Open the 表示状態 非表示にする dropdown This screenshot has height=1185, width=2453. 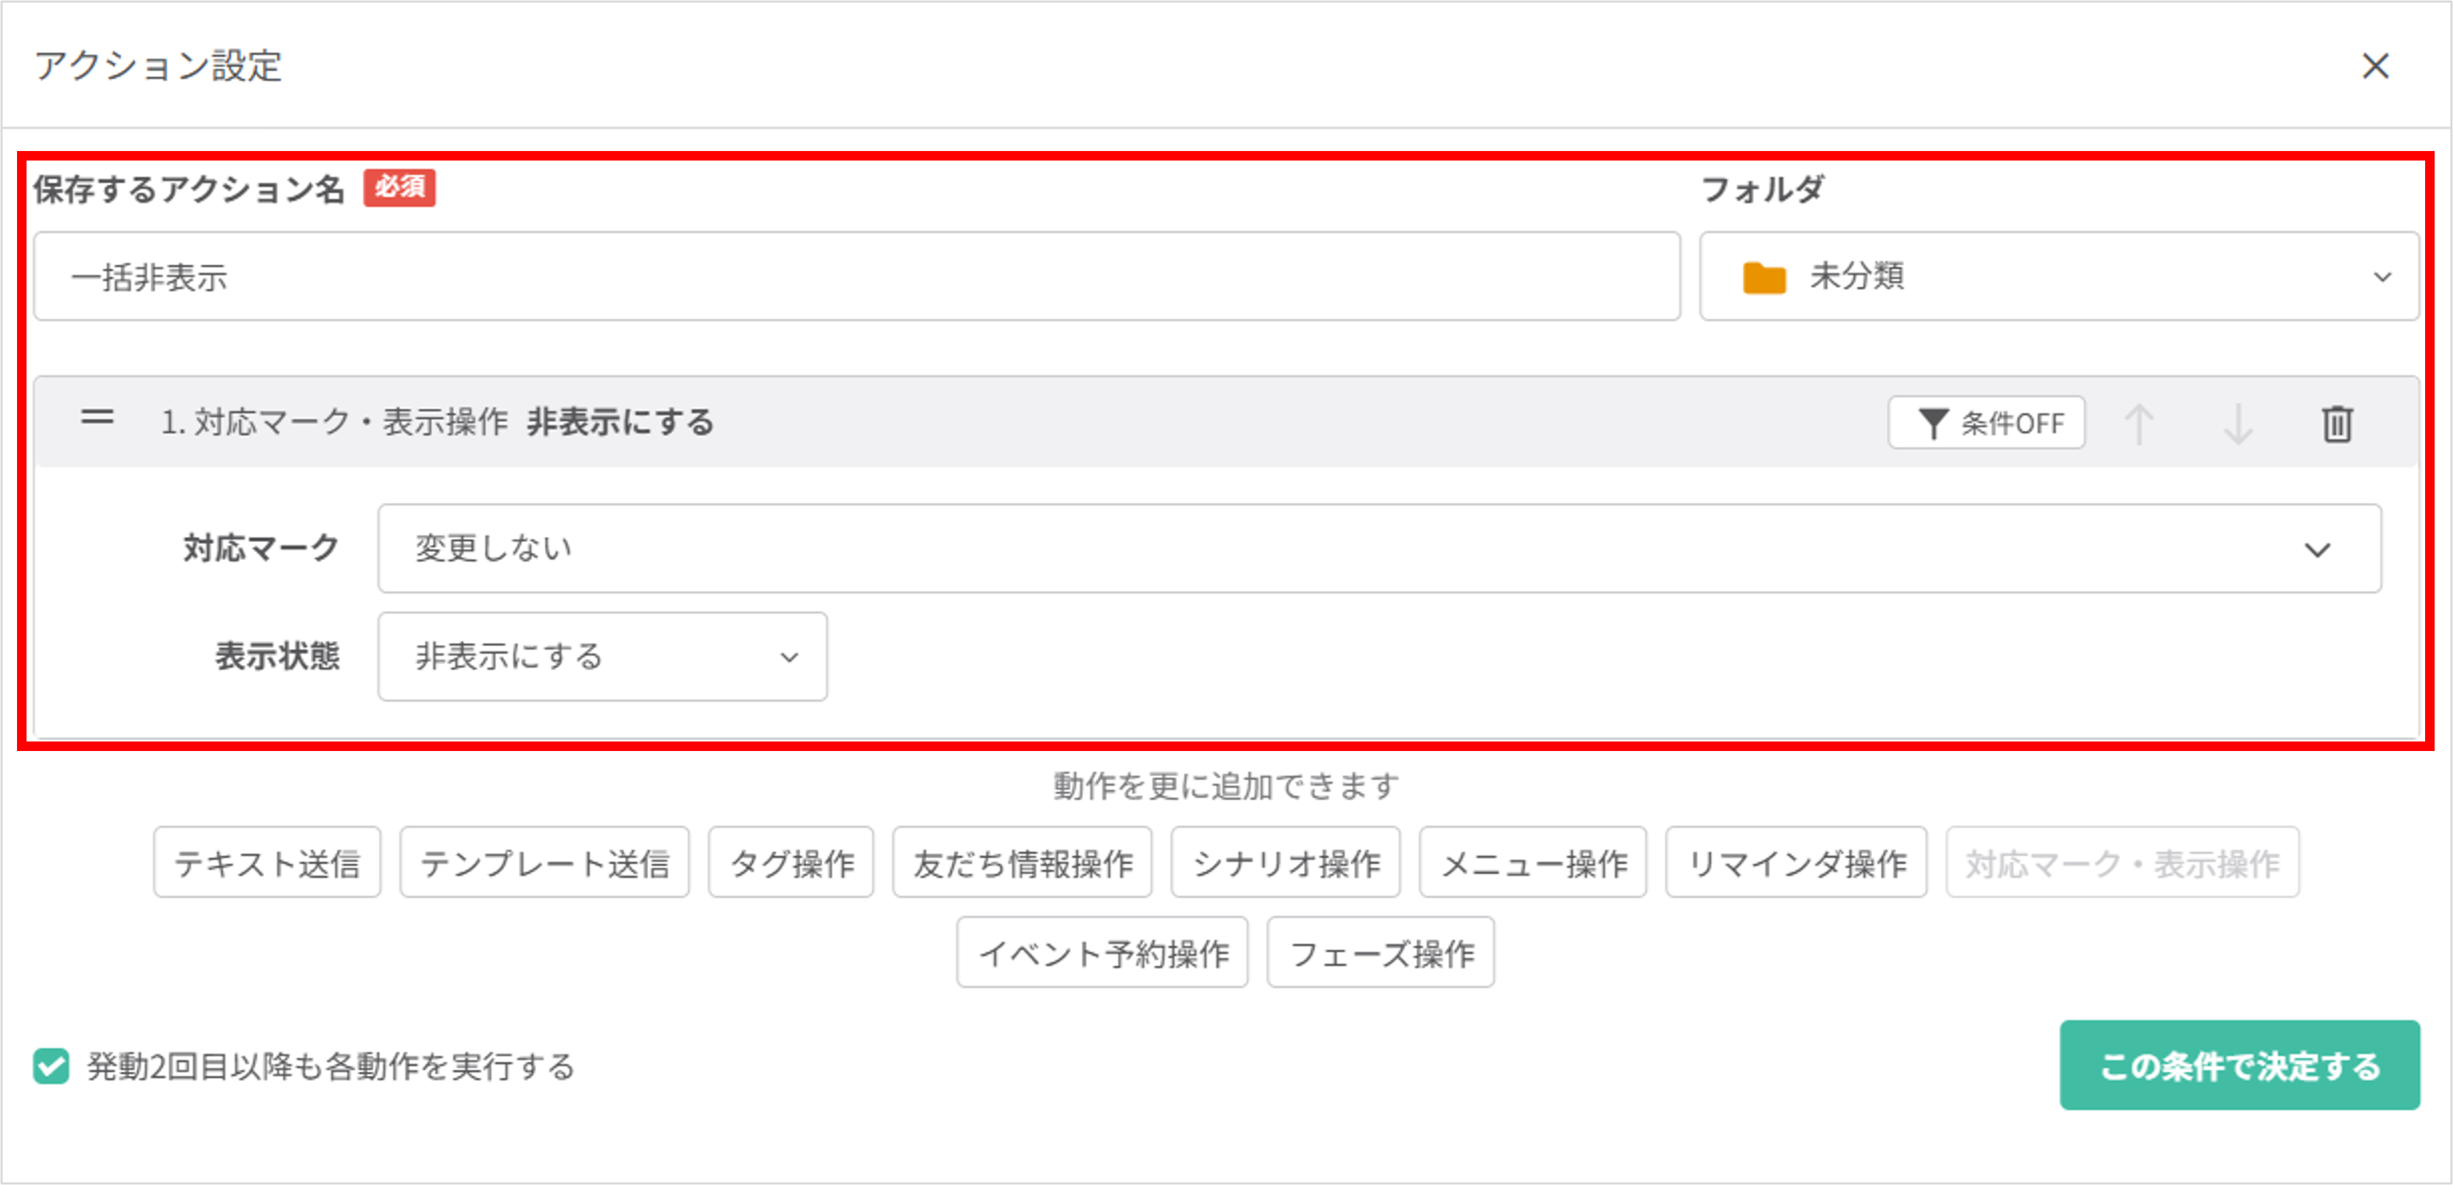coord(602,656)
